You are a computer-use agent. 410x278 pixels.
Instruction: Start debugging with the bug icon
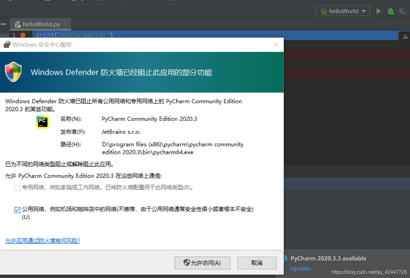pos(391,11)
